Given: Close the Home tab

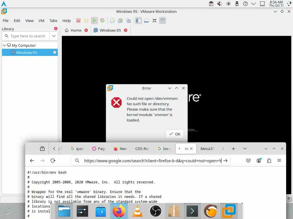Looking at the screenshot, I should point(86,30).
